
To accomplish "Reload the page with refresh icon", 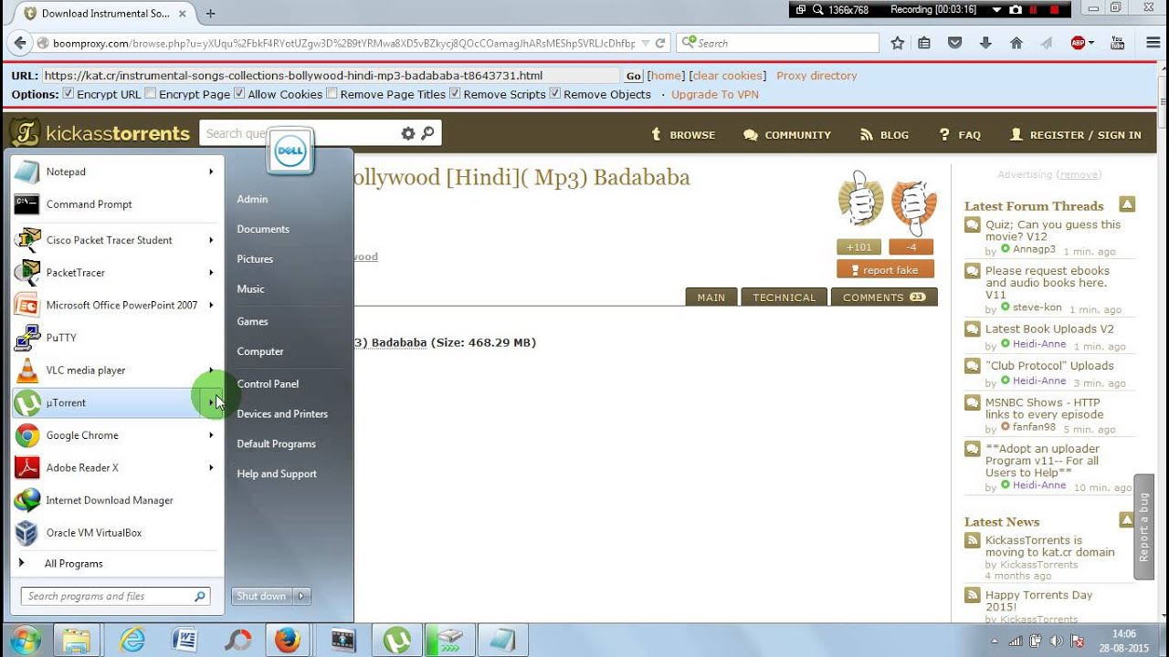I will click(660, 43).
